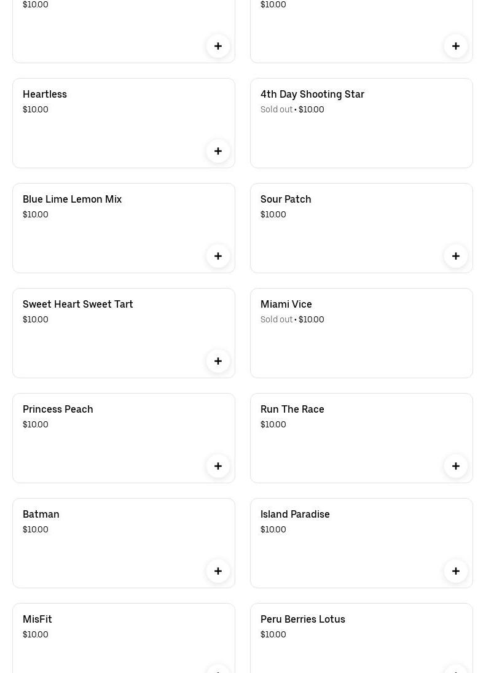The height and width of the screenshot is (673, 494).
Task: Open the Blue Lime Lemon Mix title
Action: tap(72, 199)
